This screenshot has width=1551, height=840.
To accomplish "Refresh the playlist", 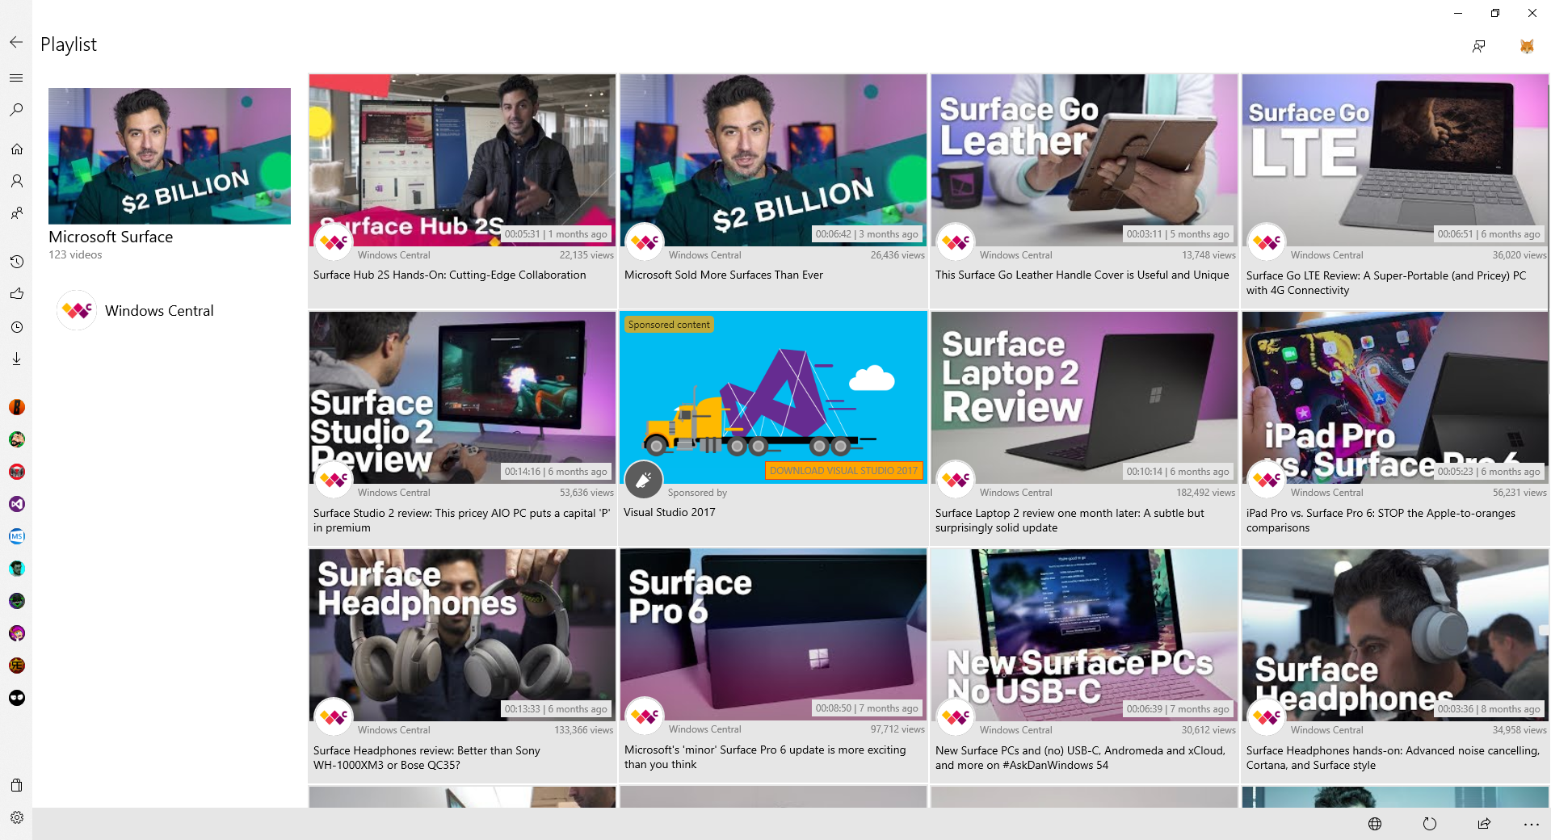I will 1430,824.
